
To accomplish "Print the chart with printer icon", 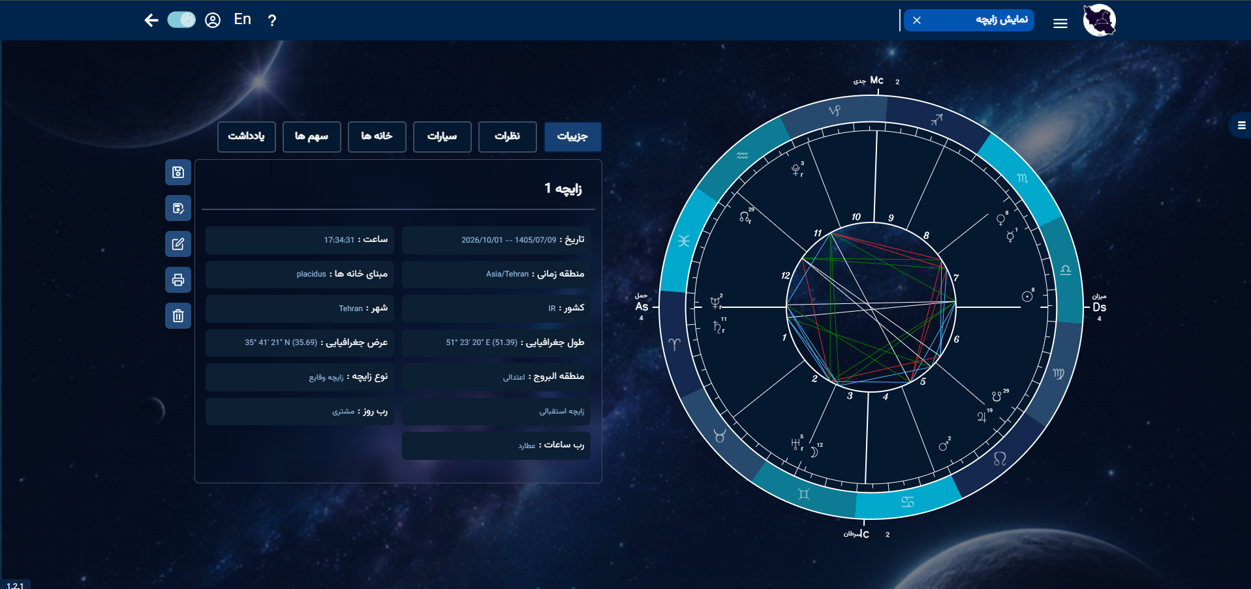I will tap(178, 280).
